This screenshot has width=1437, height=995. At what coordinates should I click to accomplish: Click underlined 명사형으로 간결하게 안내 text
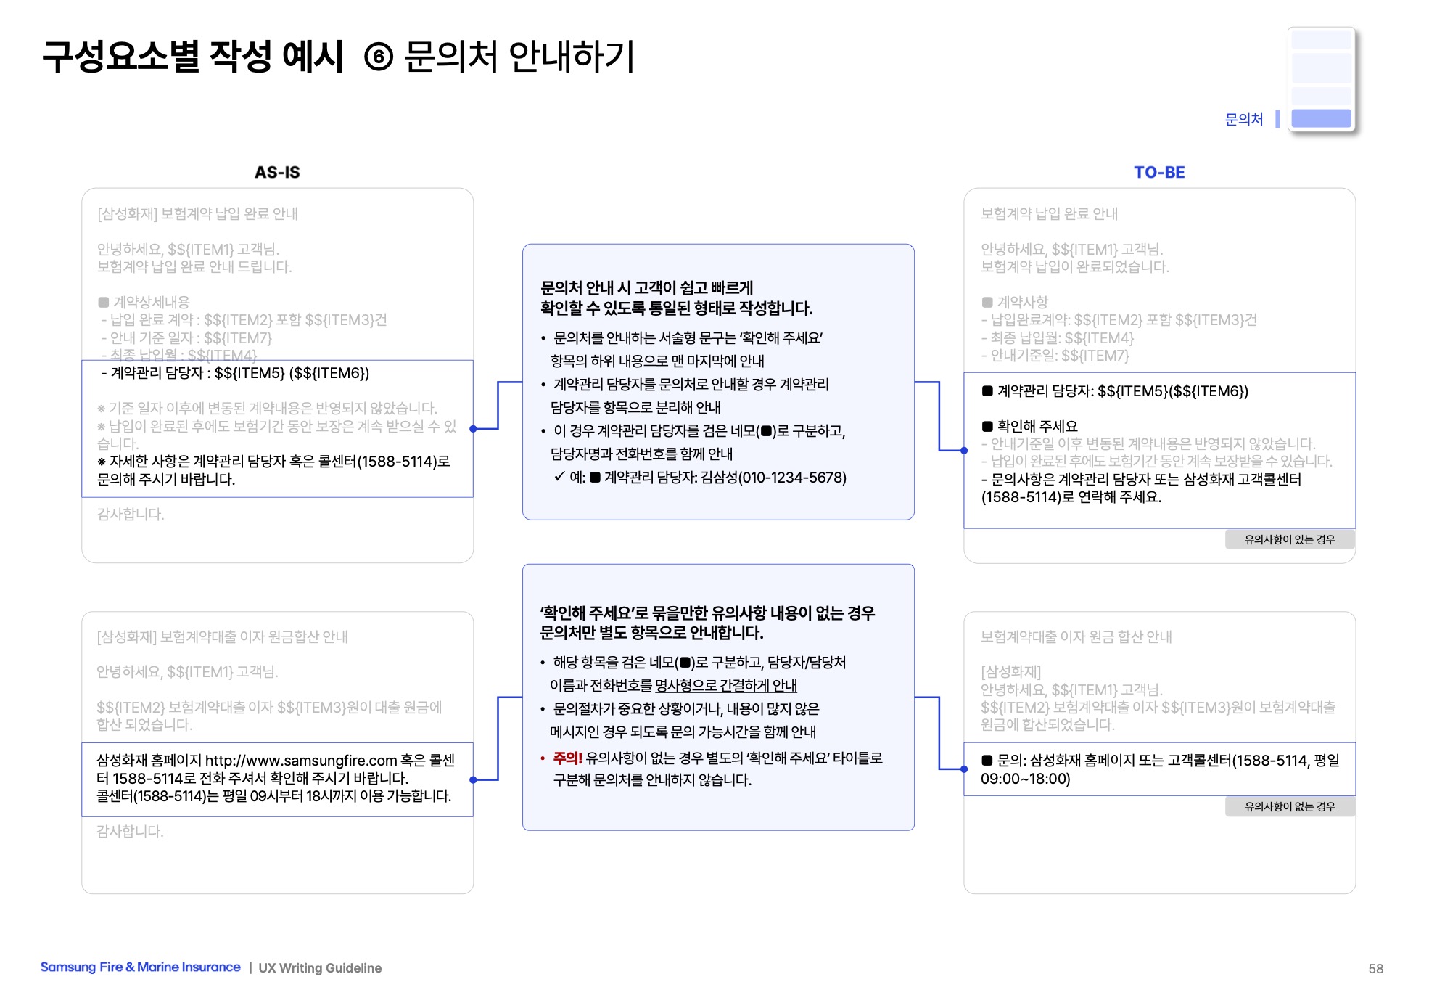tap(725, 685)
